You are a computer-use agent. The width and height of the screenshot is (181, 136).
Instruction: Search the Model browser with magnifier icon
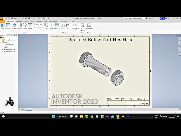click(x=14, y=35)
